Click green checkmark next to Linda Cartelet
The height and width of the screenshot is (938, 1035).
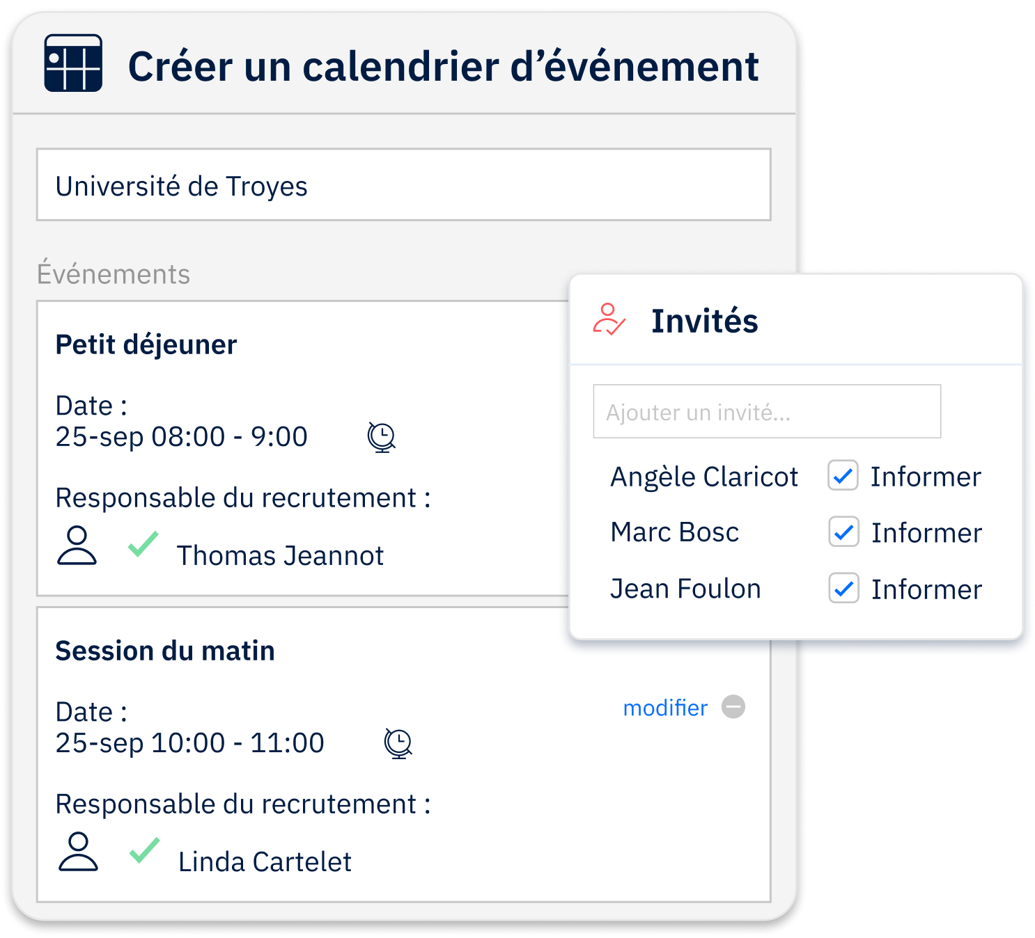pos(145,850)
